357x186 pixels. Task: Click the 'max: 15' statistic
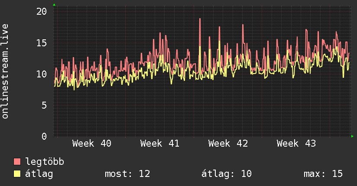pos(323,174)
